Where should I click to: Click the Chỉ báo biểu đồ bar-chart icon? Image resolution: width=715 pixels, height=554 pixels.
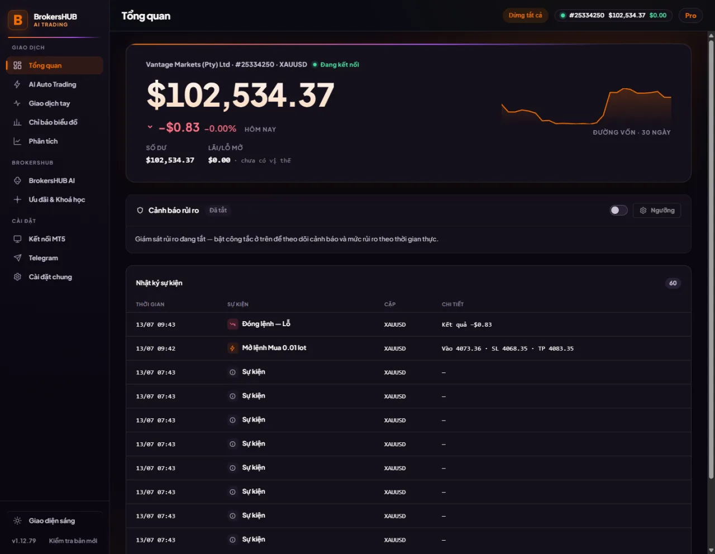(17, 122)
